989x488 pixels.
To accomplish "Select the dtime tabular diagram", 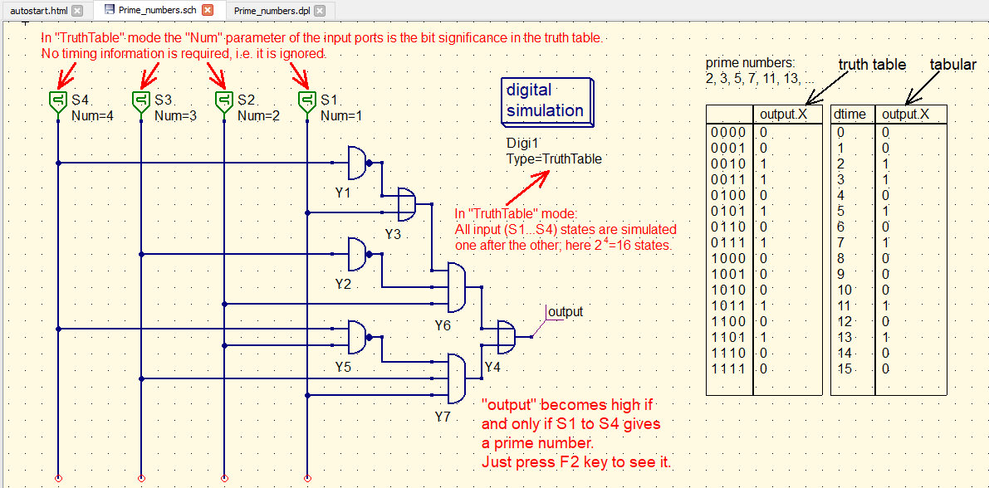I will (x=888, y=249).
